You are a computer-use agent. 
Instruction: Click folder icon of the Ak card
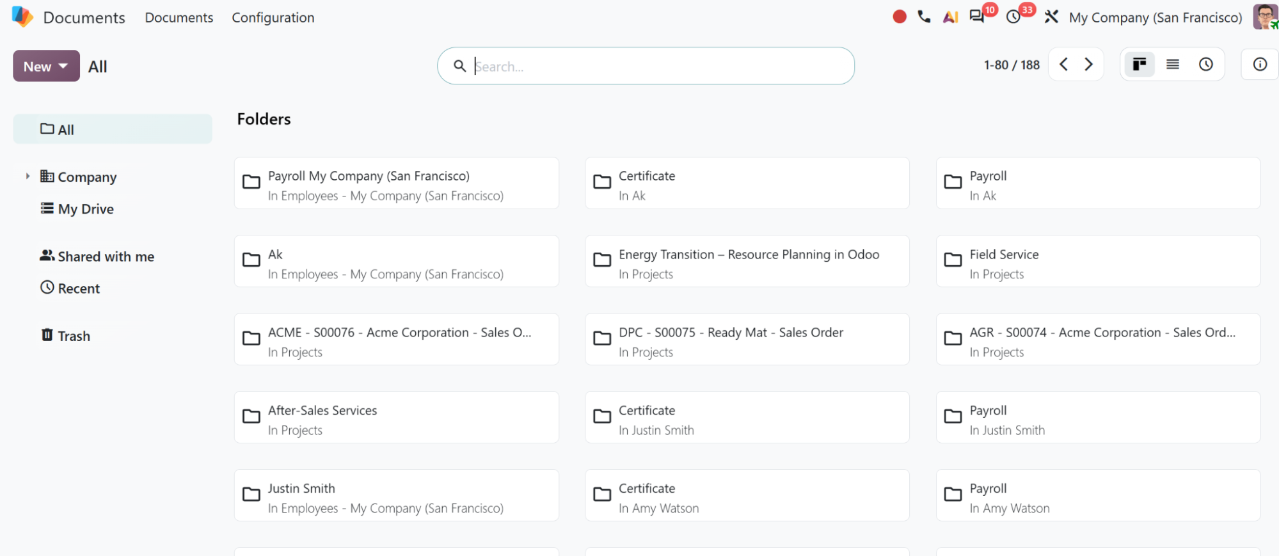(x=251, y=260)
